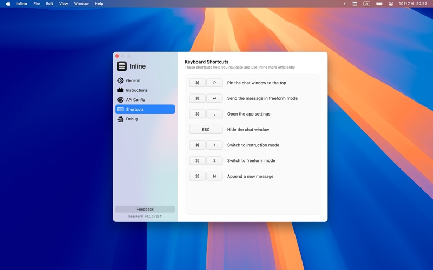This screenshot has height=270, width=433.
Task: Click the Inline app logo icon
Action: (122, 66)
